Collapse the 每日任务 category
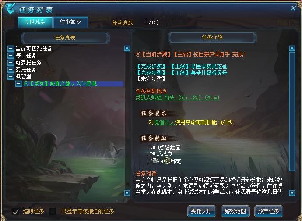 11,56
